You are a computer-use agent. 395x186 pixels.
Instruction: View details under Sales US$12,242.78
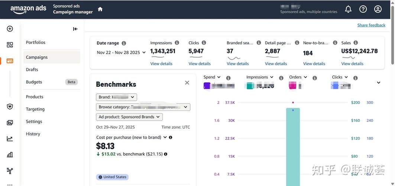352,64
